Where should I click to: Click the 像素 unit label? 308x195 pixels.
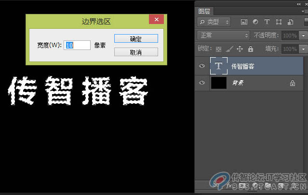[100, 46]
